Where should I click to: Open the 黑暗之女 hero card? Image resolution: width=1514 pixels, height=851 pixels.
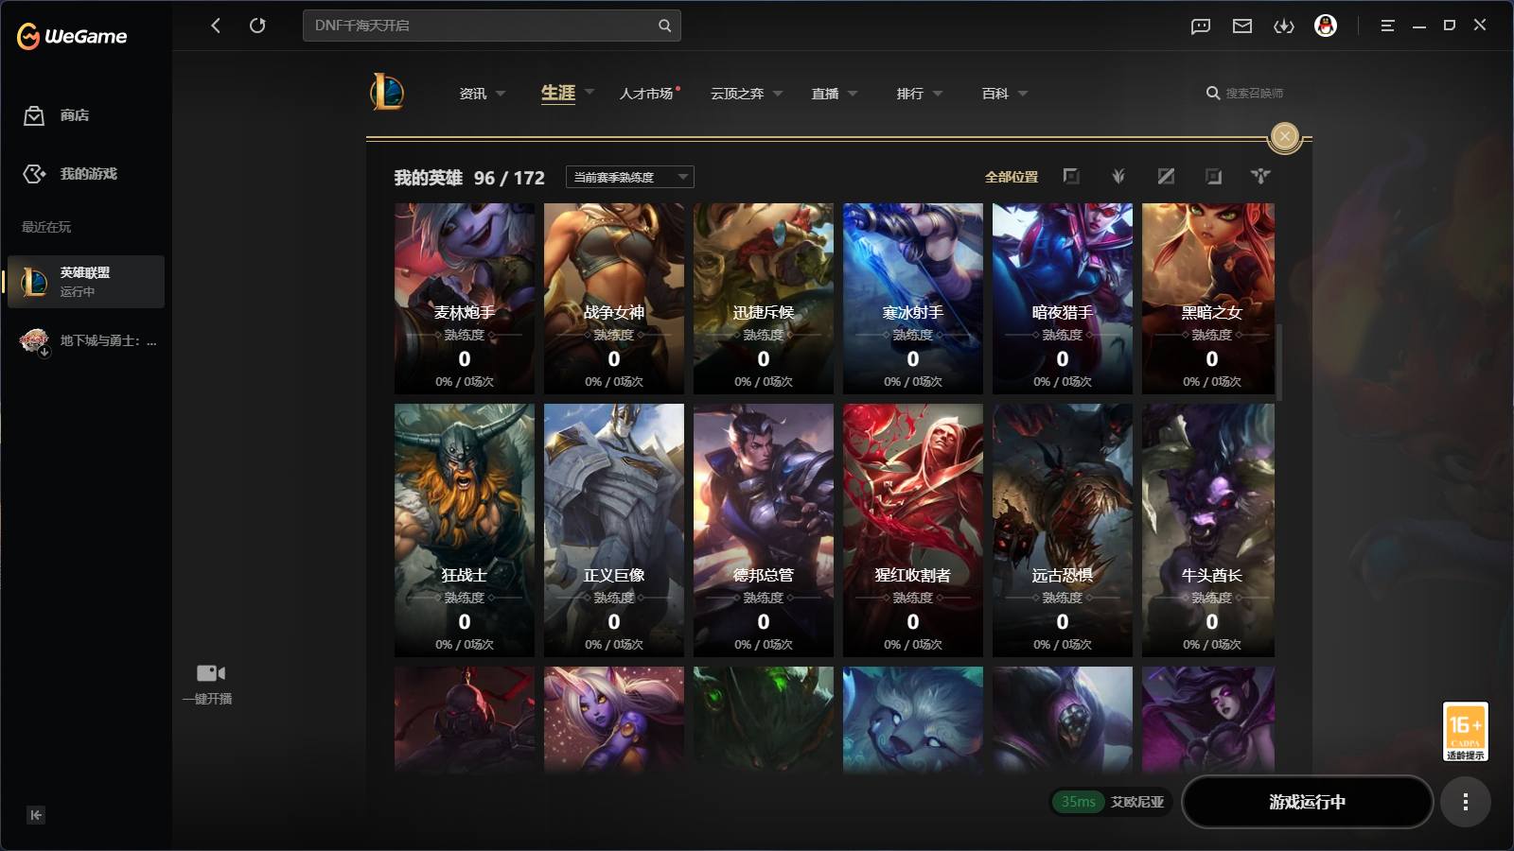1208,299
